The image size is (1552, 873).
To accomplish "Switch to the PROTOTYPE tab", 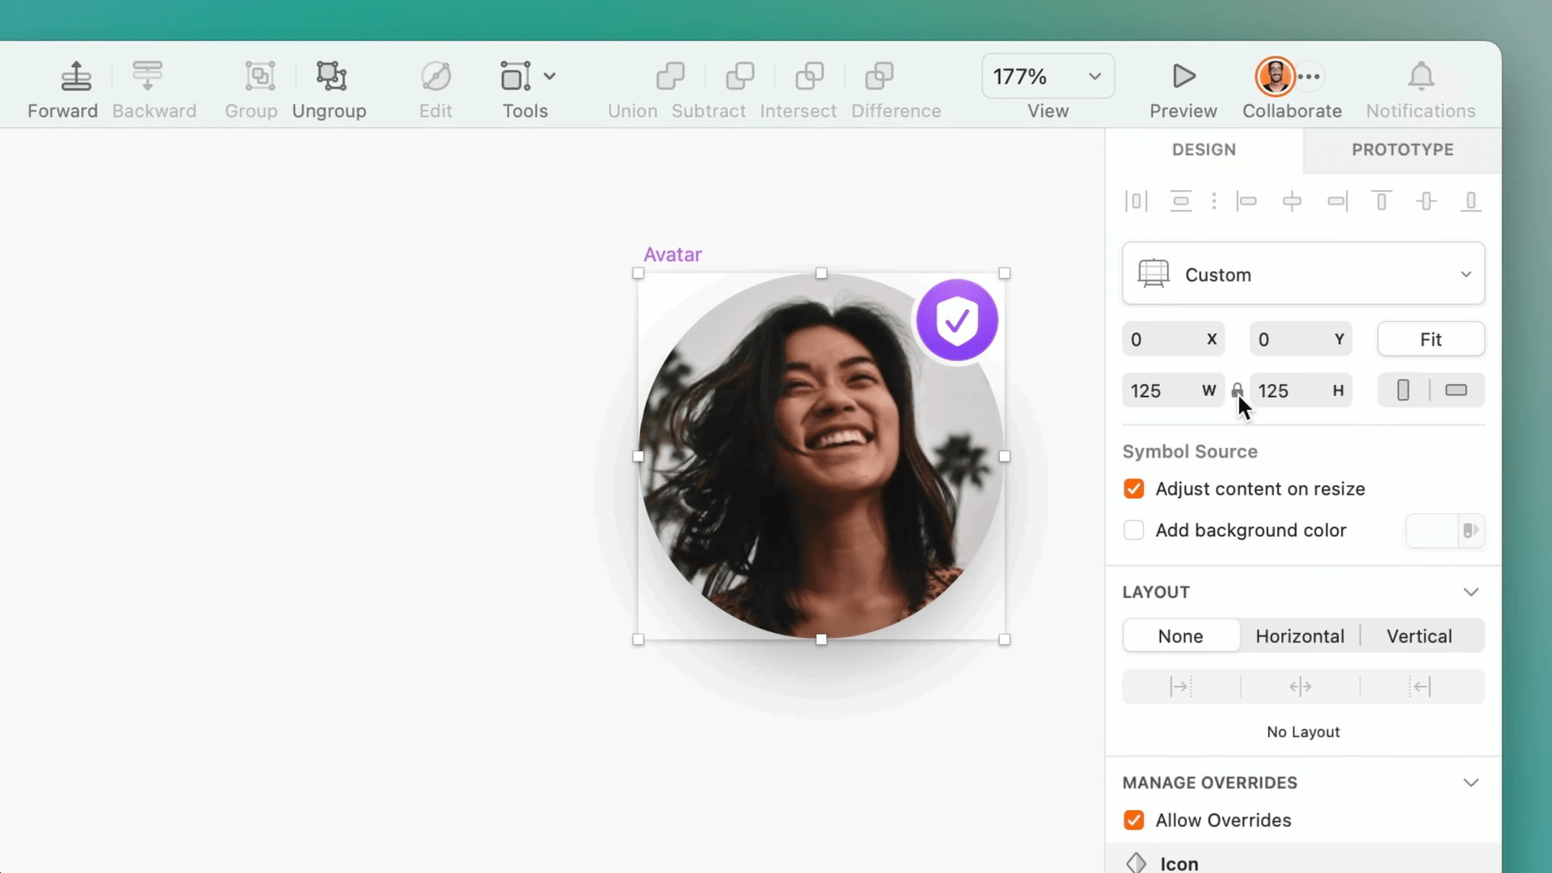I will pos(1402,150).
